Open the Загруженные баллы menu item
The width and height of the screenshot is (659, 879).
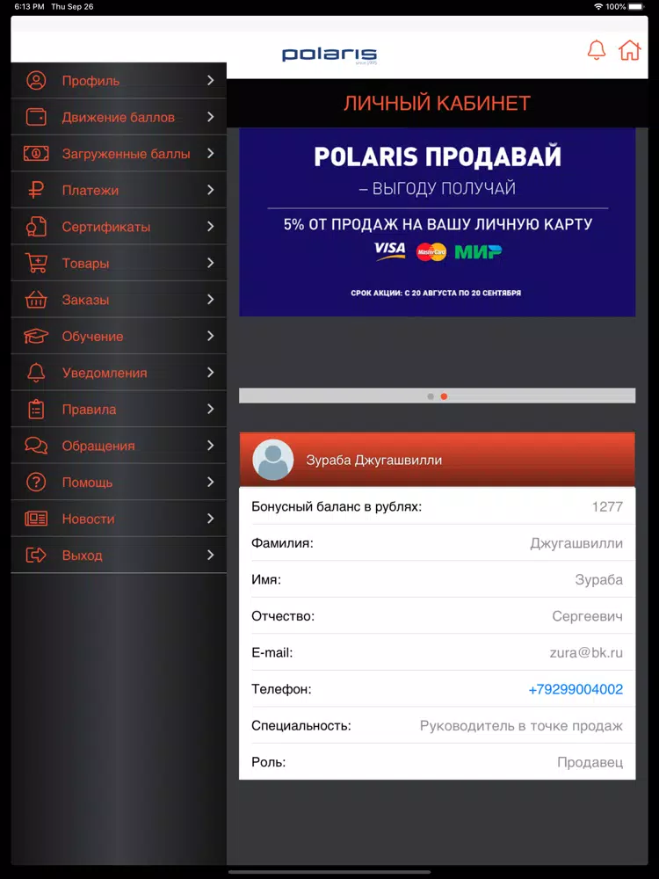tap(119, 153)
